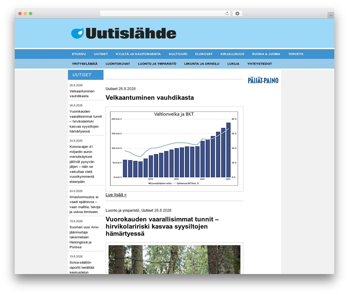Click the Uutiset category above first article

[112, 89]
